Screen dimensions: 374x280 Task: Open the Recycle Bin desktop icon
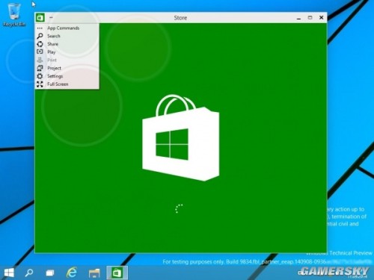pyautogui.click(x=14, y=15)
